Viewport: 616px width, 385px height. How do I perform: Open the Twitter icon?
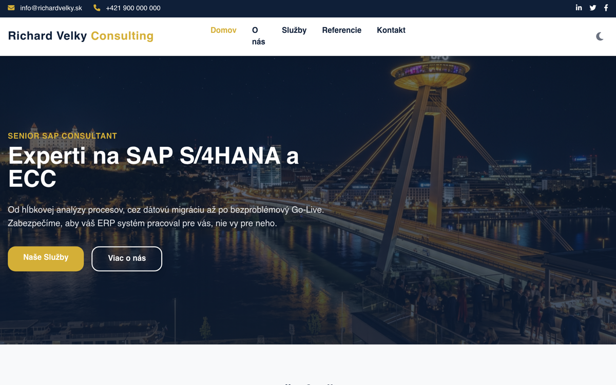[x=592, y=8]
